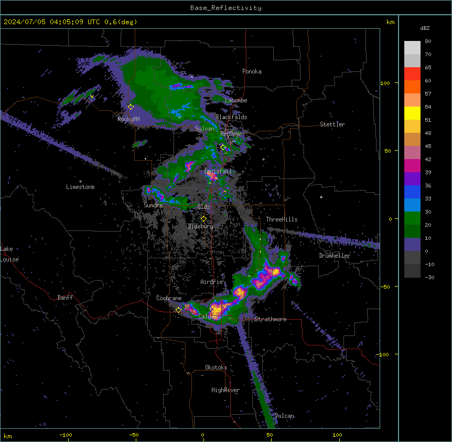The image size is (452, 442).
Task: Select the dark gray swatch between -10 and -30
Action: (x=412, y=271)
